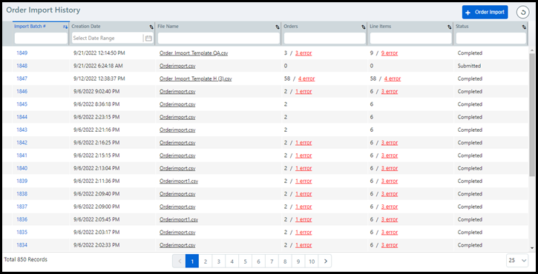Click the Line Items filter input
538x274 pixels.
pos(410,39)
